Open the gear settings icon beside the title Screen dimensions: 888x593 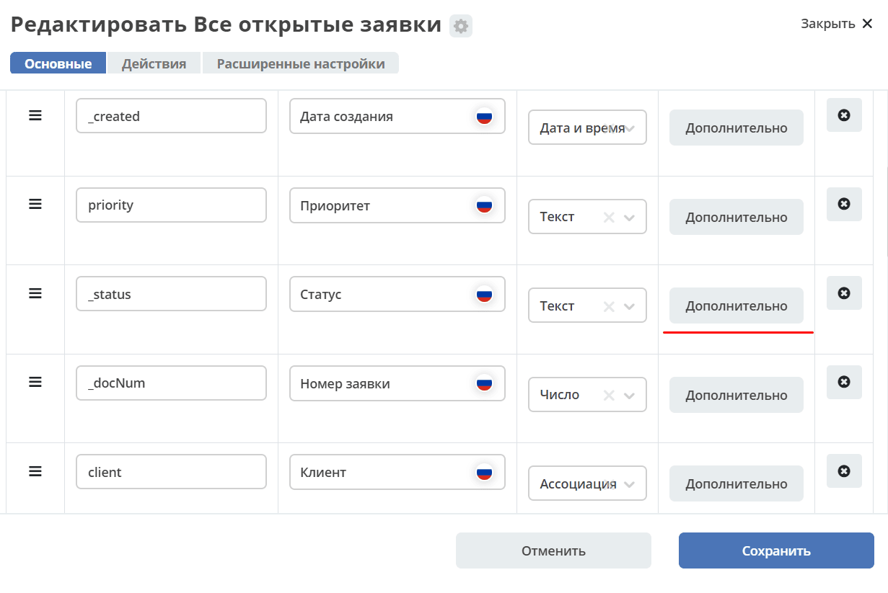click(460, 27)
